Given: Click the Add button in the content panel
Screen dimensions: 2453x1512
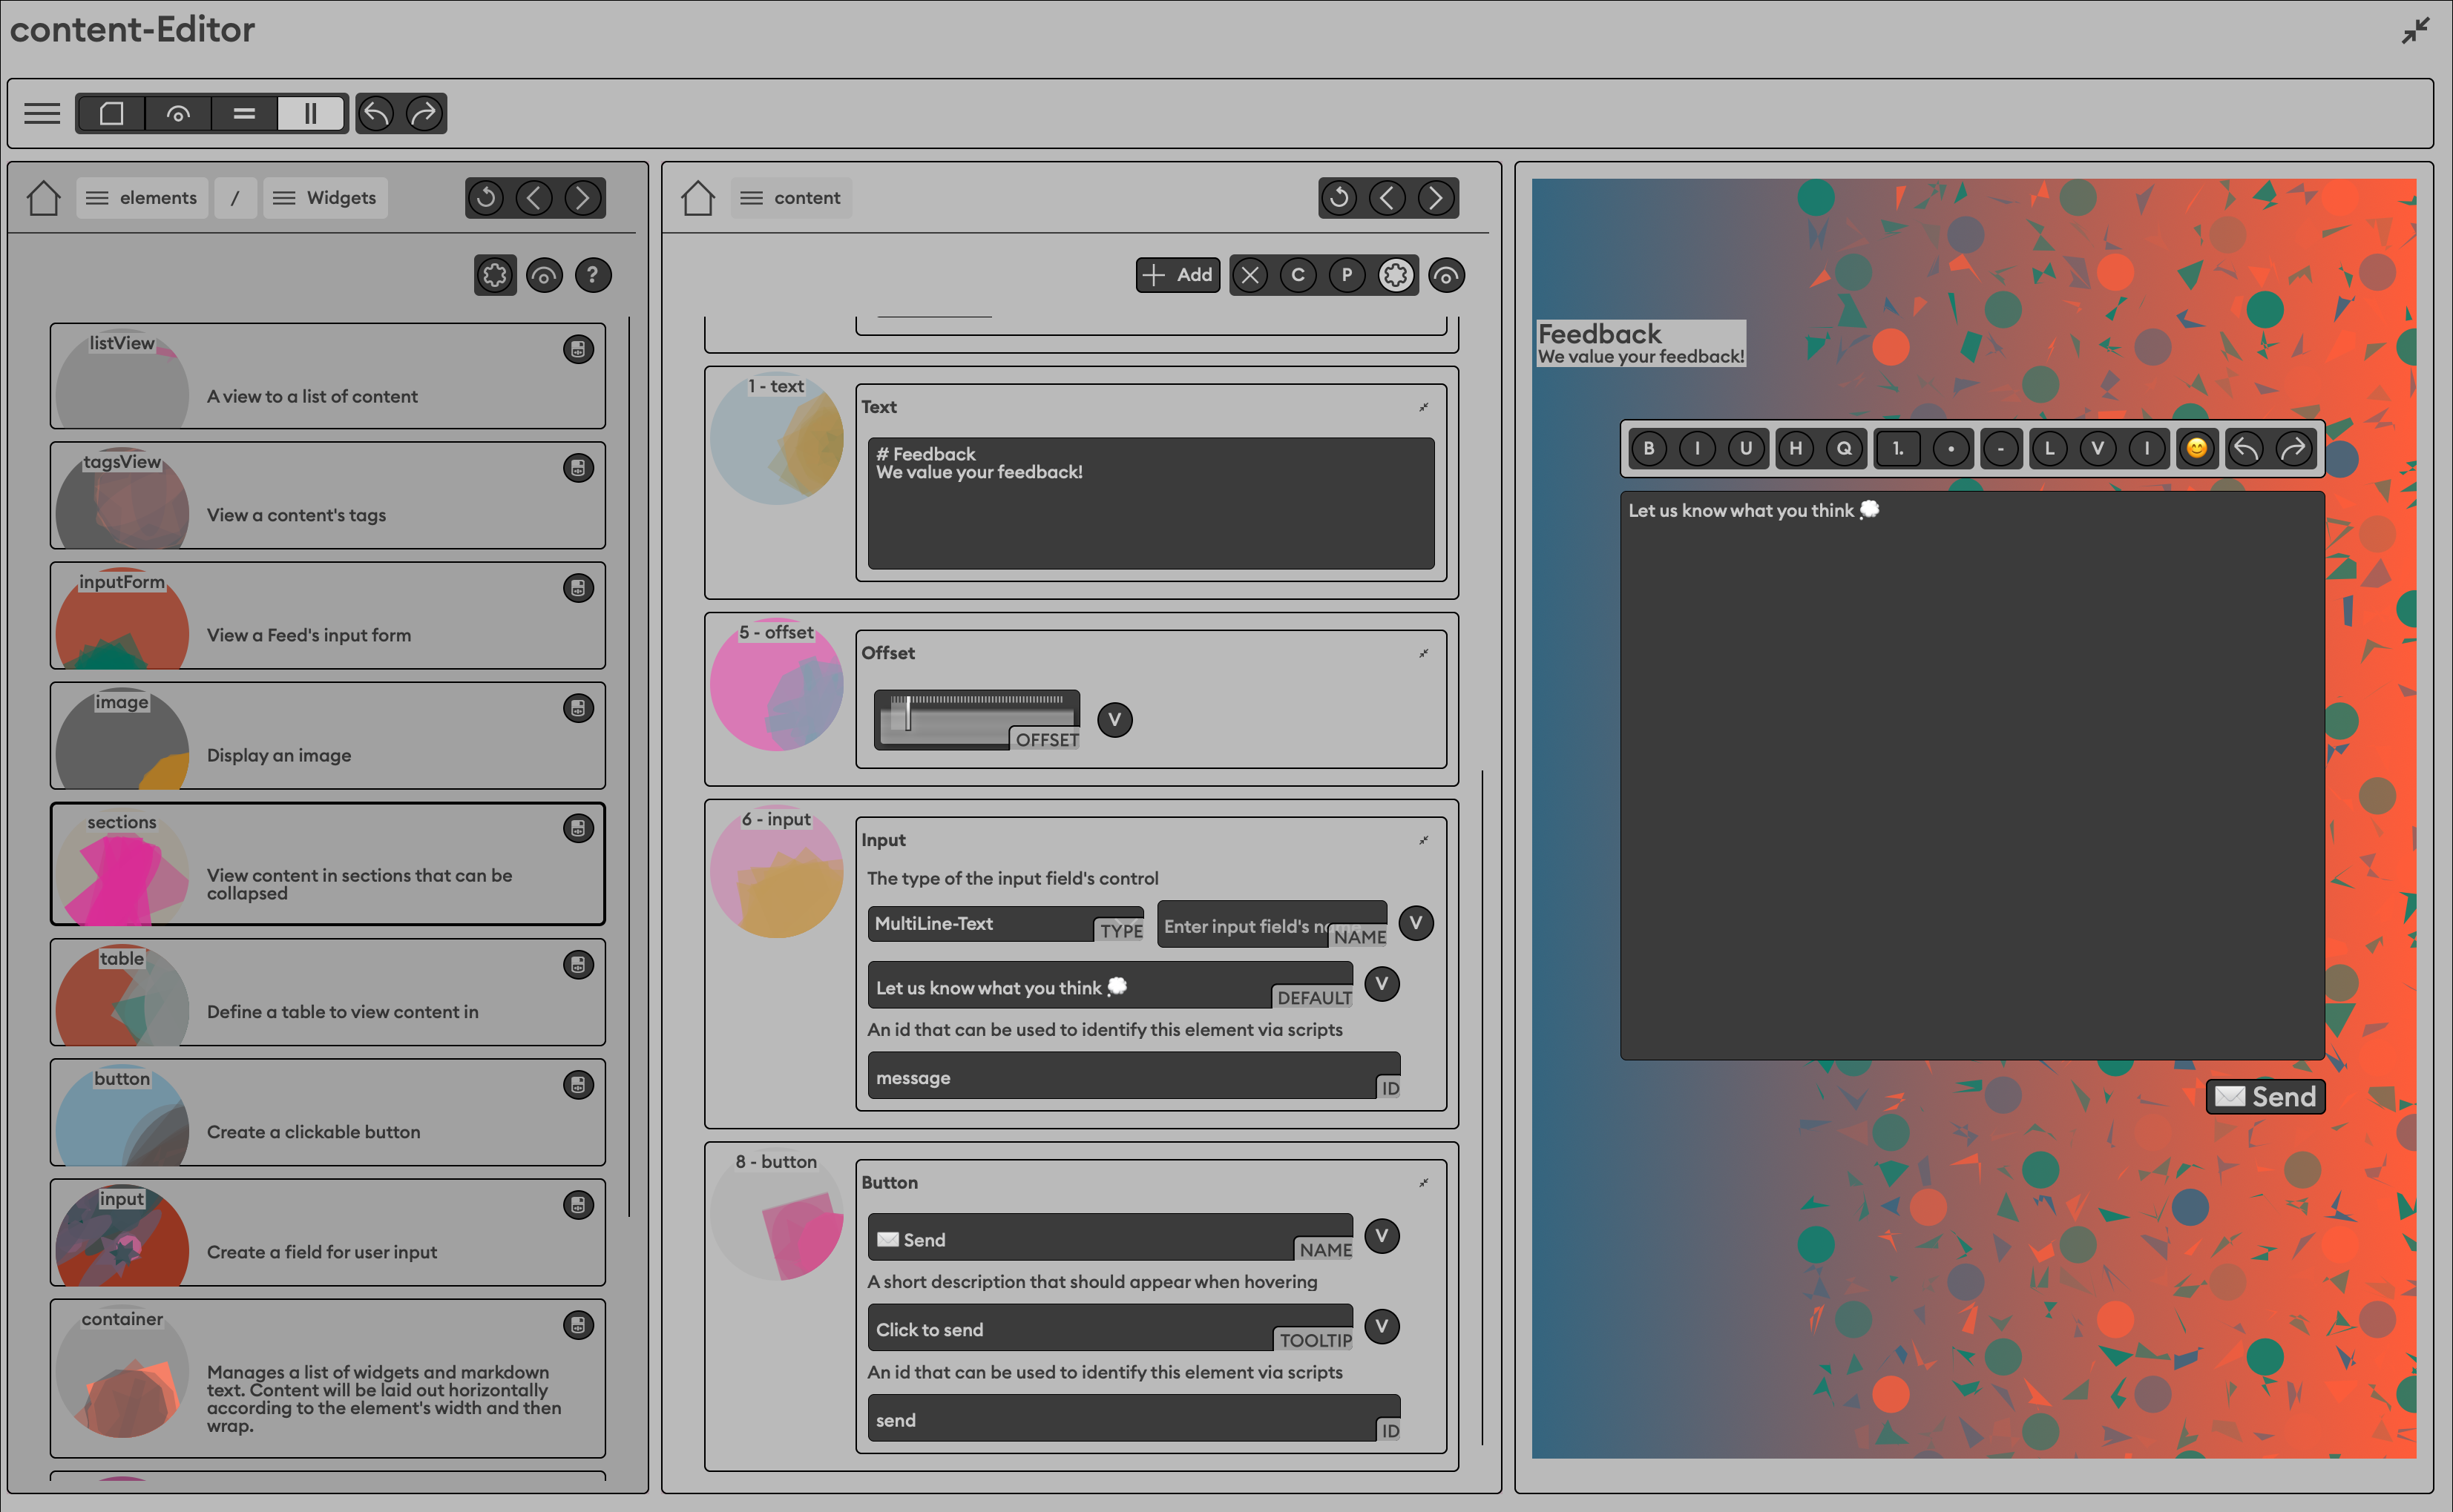Looking at the screenshot, I should point(1178,275).
